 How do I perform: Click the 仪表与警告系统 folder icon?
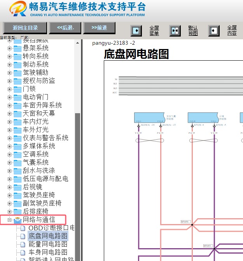coord(17,138)
